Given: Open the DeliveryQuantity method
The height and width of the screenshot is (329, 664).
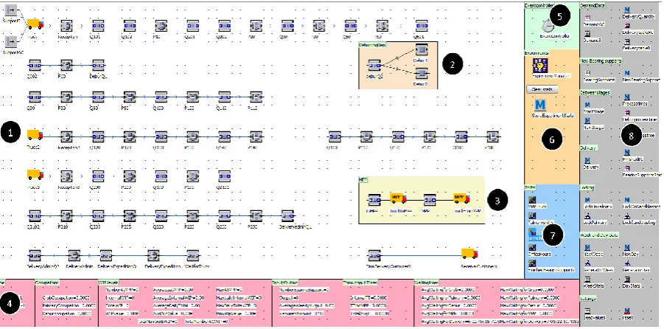Looking at the screenshot, I should pos(627,10).
